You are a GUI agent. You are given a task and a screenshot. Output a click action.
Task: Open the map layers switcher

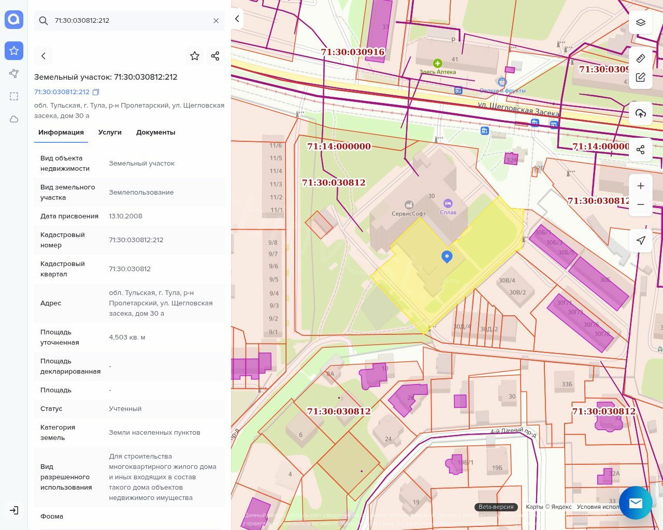(640, 22)
